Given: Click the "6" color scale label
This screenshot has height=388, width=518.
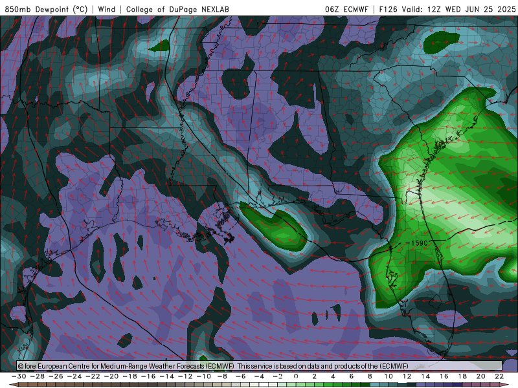Looking at the screenshot, I should coord(352,376).
